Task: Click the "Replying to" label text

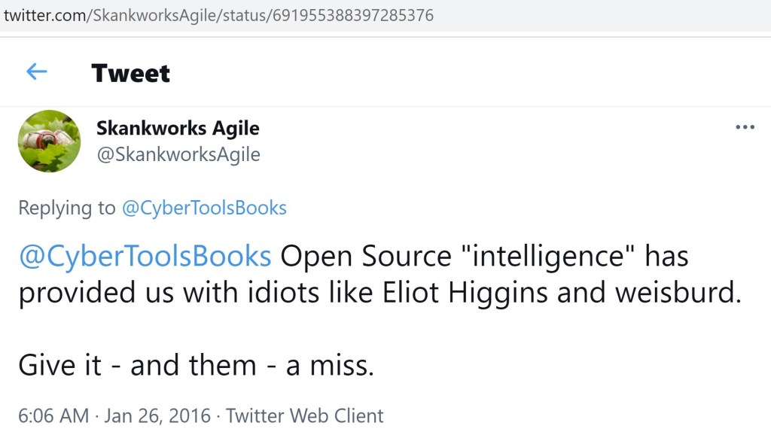Action: tap(67, 208)
